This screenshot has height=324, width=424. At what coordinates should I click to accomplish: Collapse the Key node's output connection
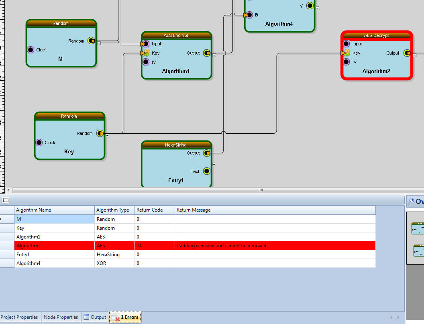coord(108,136)
